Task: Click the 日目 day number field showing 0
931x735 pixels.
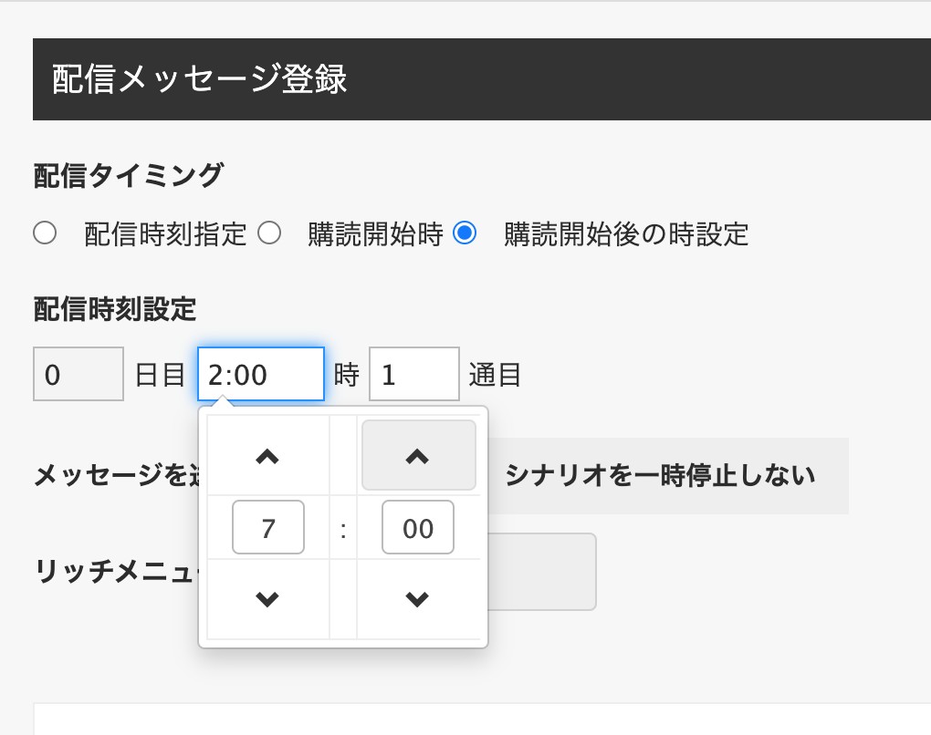Action: tap(78, 374)
